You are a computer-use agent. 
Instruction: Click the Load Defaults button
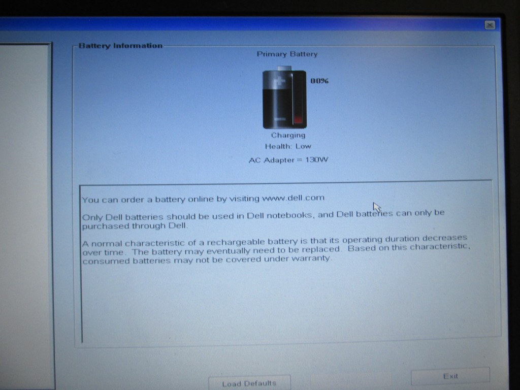click(x=249, y=383)
